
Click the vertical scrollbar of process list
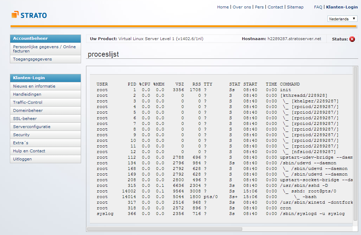coord(355,141)
